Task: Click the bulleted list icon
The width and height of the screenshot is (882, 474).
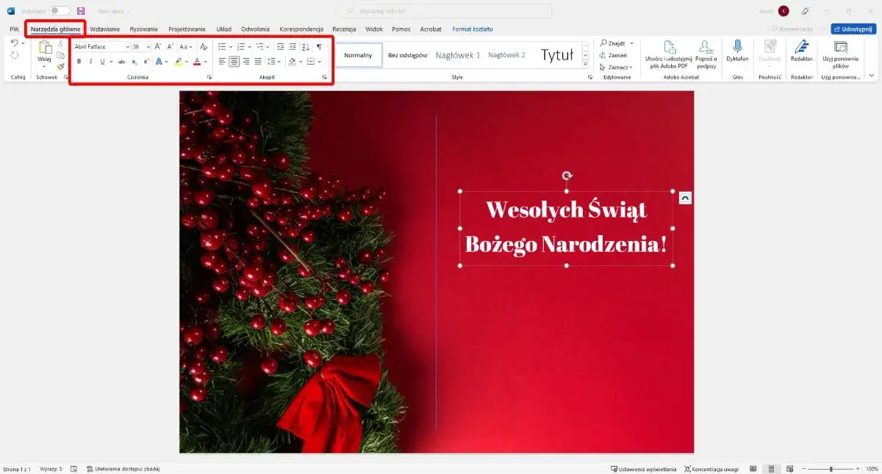Action: (221, 46)
